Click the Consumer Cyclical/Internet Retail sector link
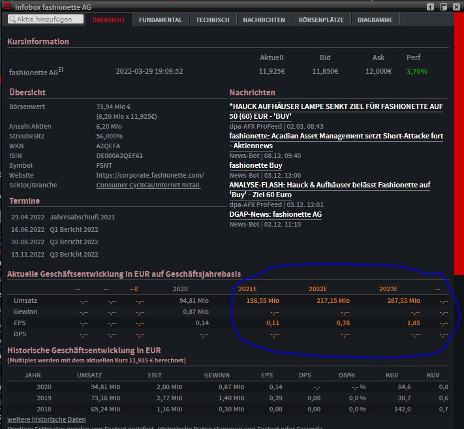Screen dimensions: 464x429 (147, 185)
